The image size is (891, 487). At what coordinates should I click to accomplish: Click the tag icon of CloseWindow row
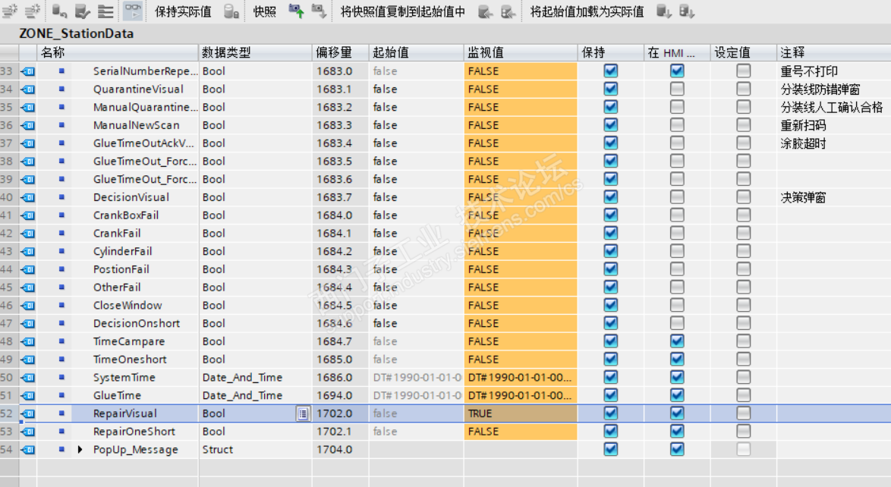[28, 305]
